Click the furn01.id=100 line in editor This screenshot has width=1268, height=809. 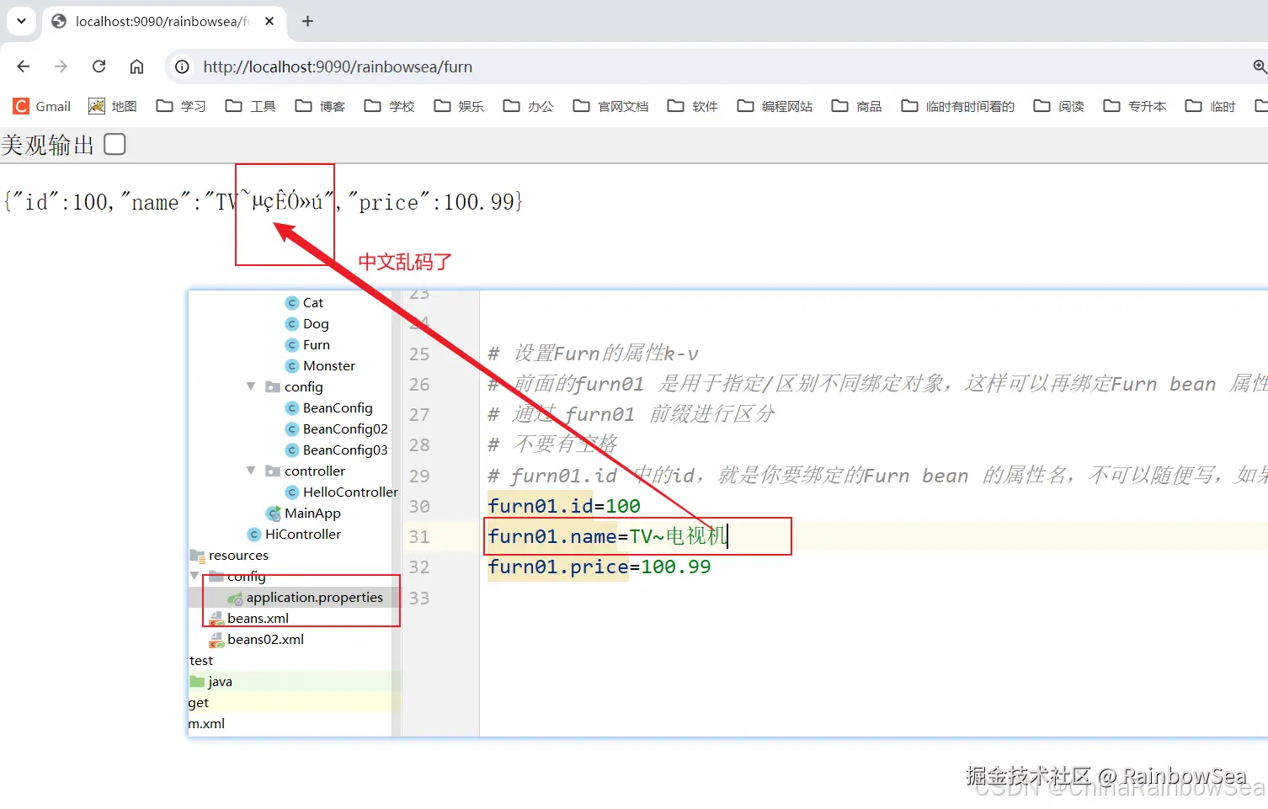(564, 506)
